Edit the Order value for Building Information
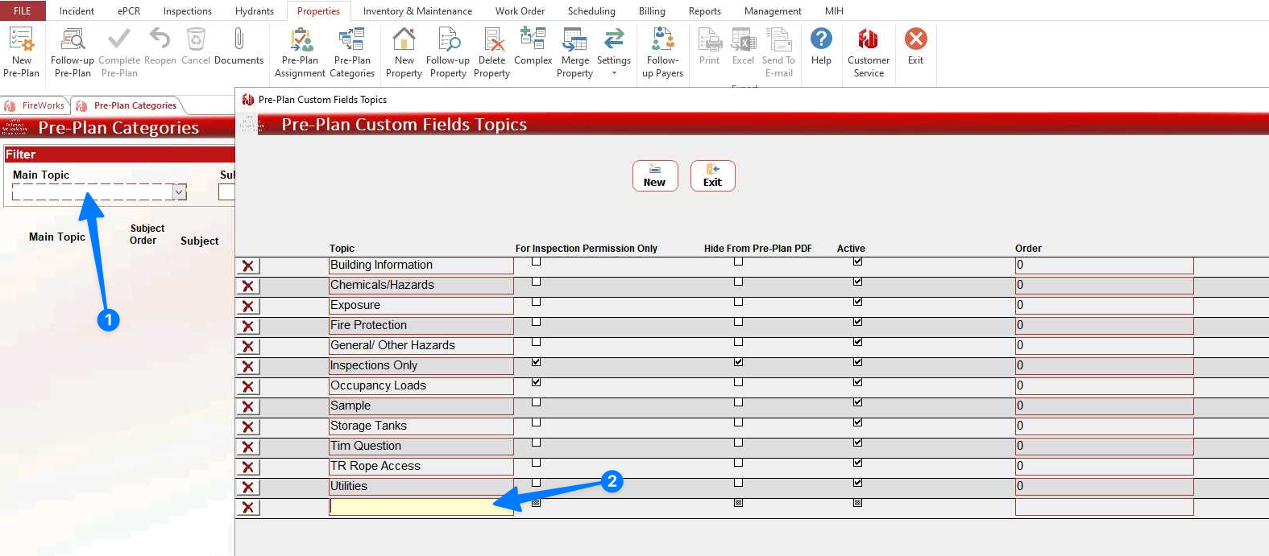 (x=1104, y=266)
